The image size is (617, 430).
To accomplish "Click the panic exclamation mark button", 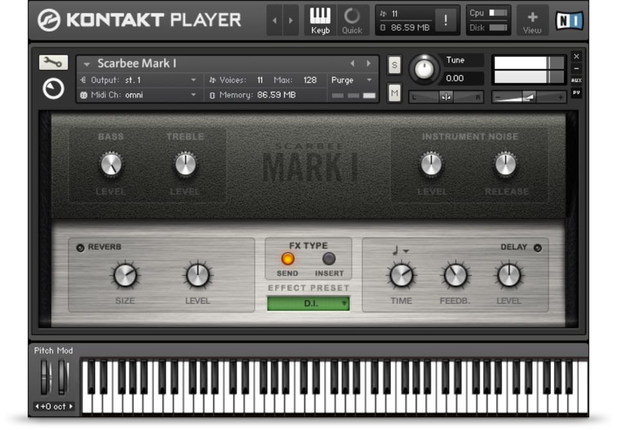I will (445, 21).
